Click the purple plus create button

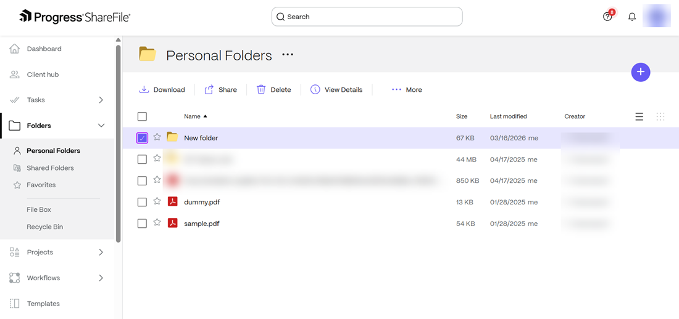641,72
